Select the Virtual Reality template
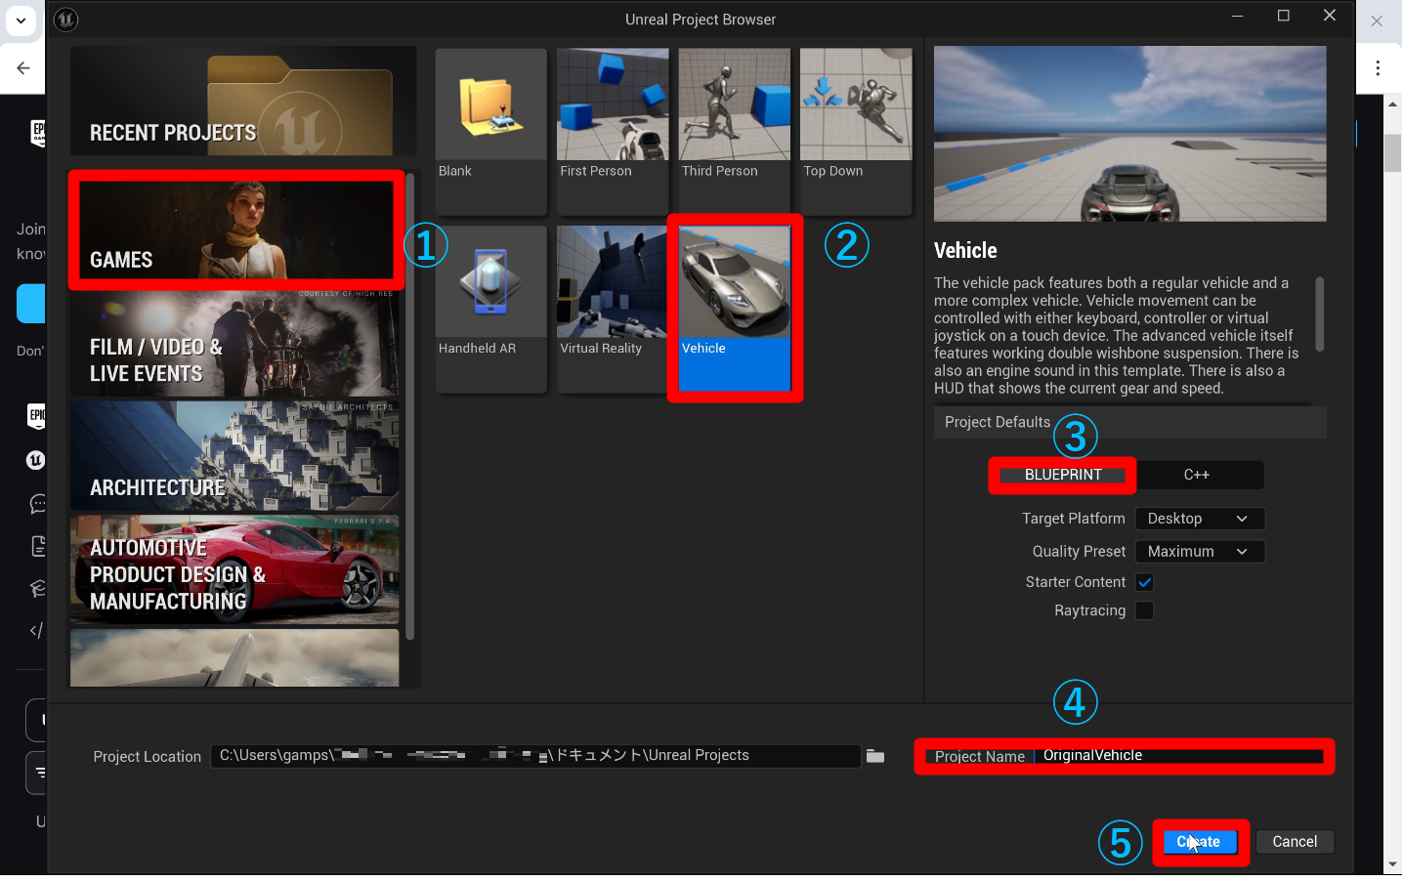 pyautogui.click(x=613, y=309)
